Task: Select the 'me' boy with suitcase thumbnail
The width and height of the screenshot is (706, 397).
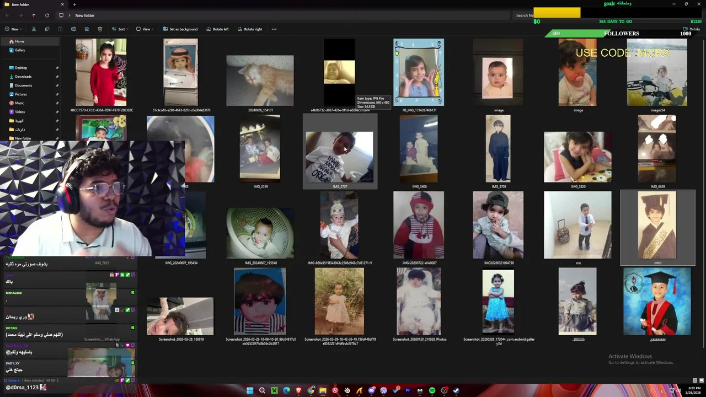Action: (577, 225)
